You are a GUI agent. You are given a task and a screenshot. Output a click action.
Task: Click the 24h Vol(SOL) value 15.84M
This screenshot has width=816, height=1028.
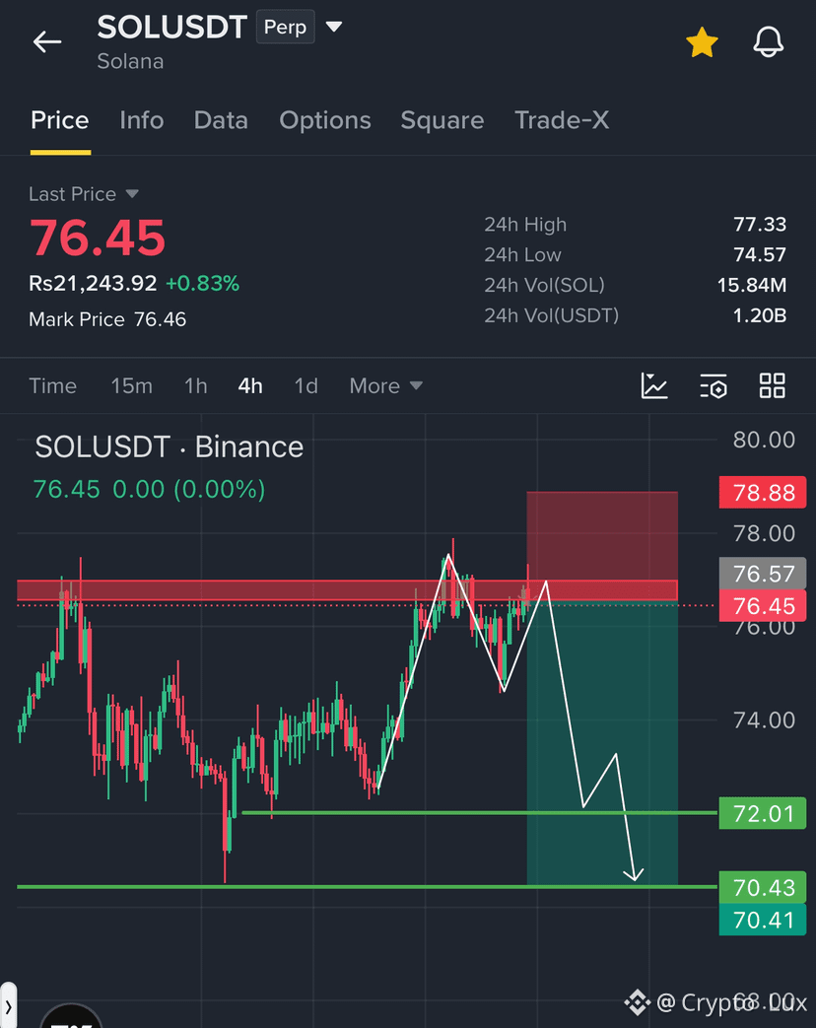pyautogui.click(x=752, y=285)
